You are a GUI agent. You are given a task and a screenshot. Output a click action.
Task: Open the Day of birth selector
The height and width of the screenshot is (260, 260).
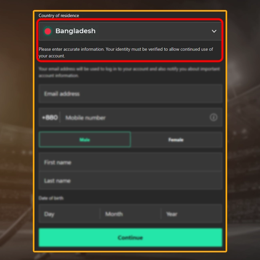pos(69,214)
